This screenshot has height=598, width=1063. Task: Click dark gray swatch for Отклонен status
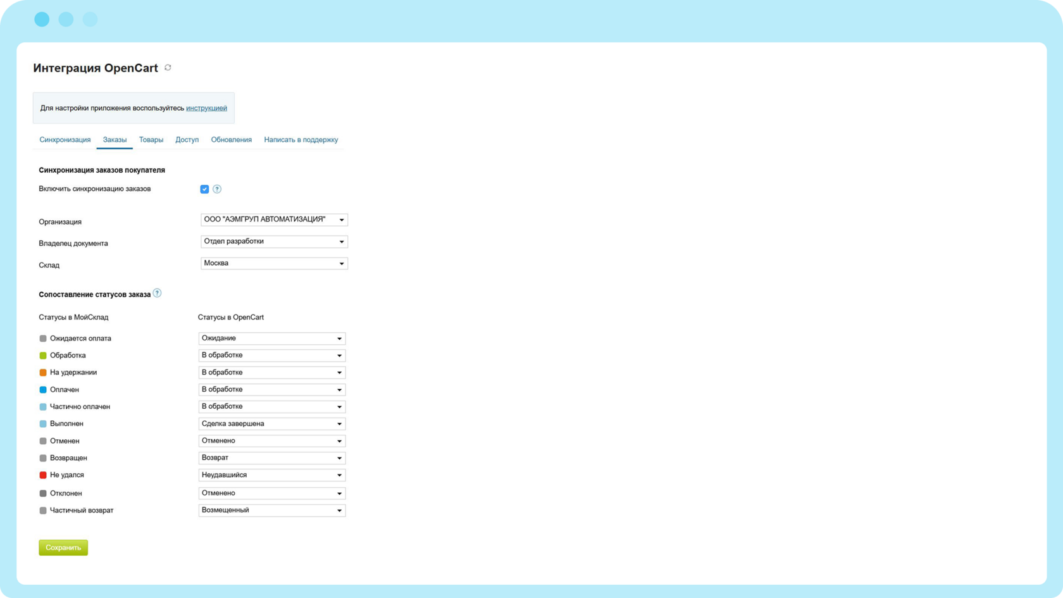tap(43, 494)
